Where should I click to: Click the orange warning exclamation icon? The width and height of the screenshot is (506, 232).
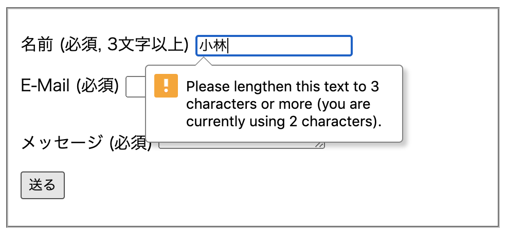click(x=166, y=86)
